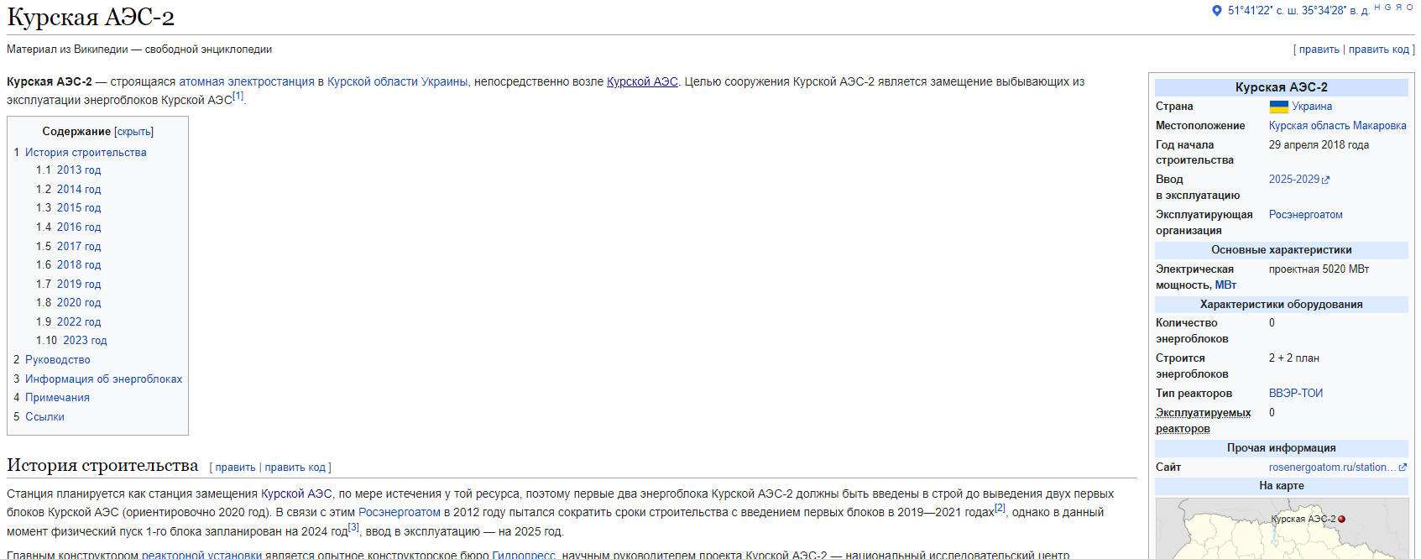
Task: Open Гидропресс link
Action: click(x=524, y=555)
